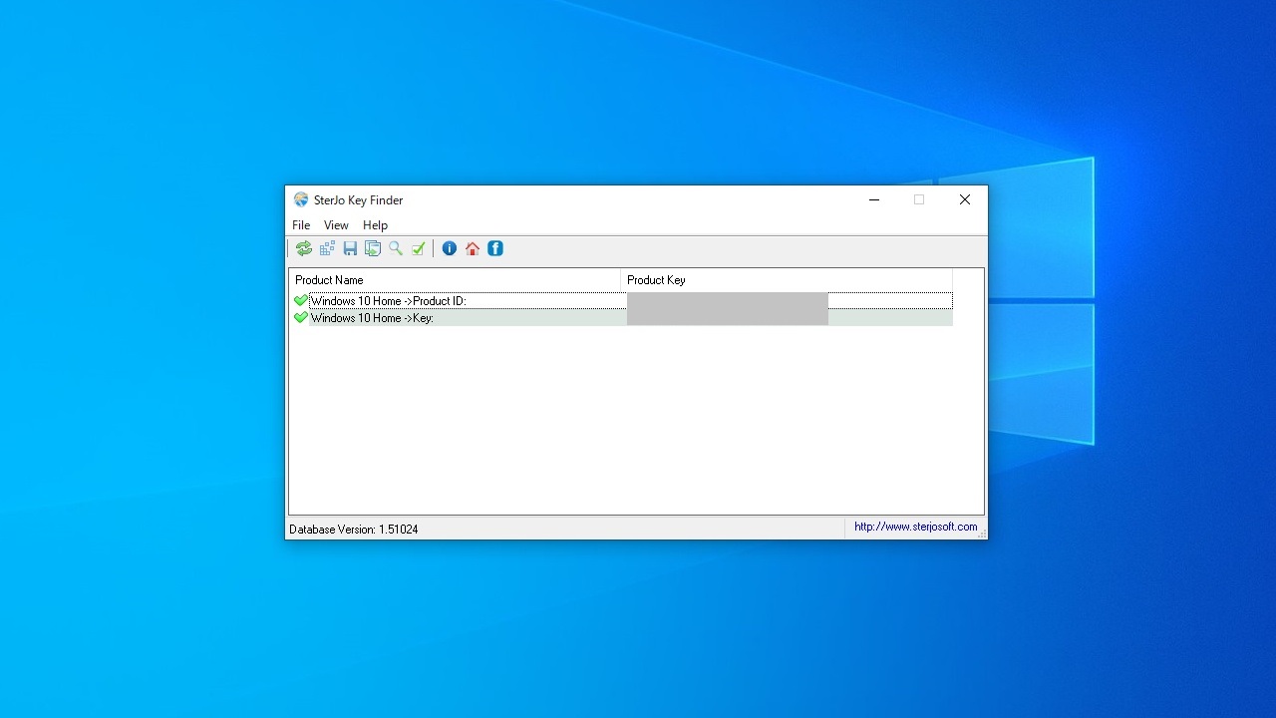Click the green refresh arrows toolbar icon
1276x718 pixels.
[x=304, y=248]
